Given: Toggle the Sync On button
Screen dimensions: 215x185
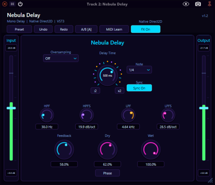Looking at the screenshot, I should point(139,88).
